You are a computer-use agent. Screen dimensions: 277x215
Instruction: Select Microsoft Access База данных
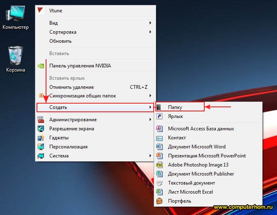coord(208,129)
